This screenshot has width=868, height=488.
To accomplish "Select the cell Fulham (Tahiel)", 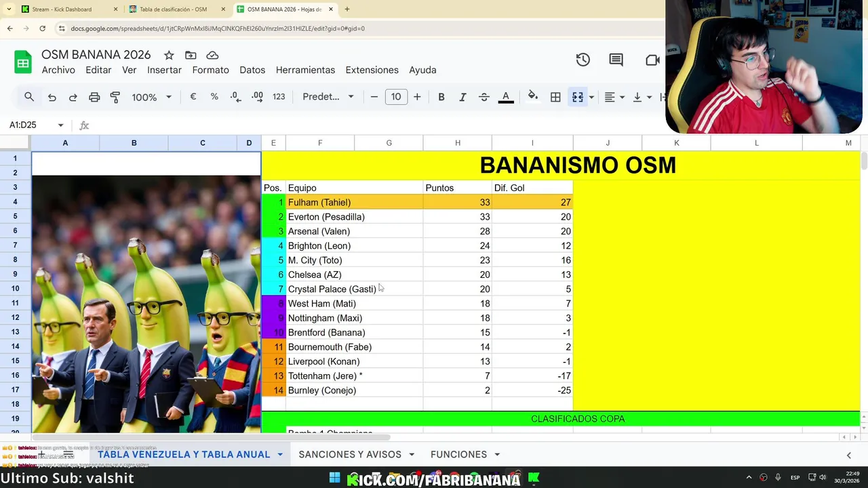I will point(355,203).
